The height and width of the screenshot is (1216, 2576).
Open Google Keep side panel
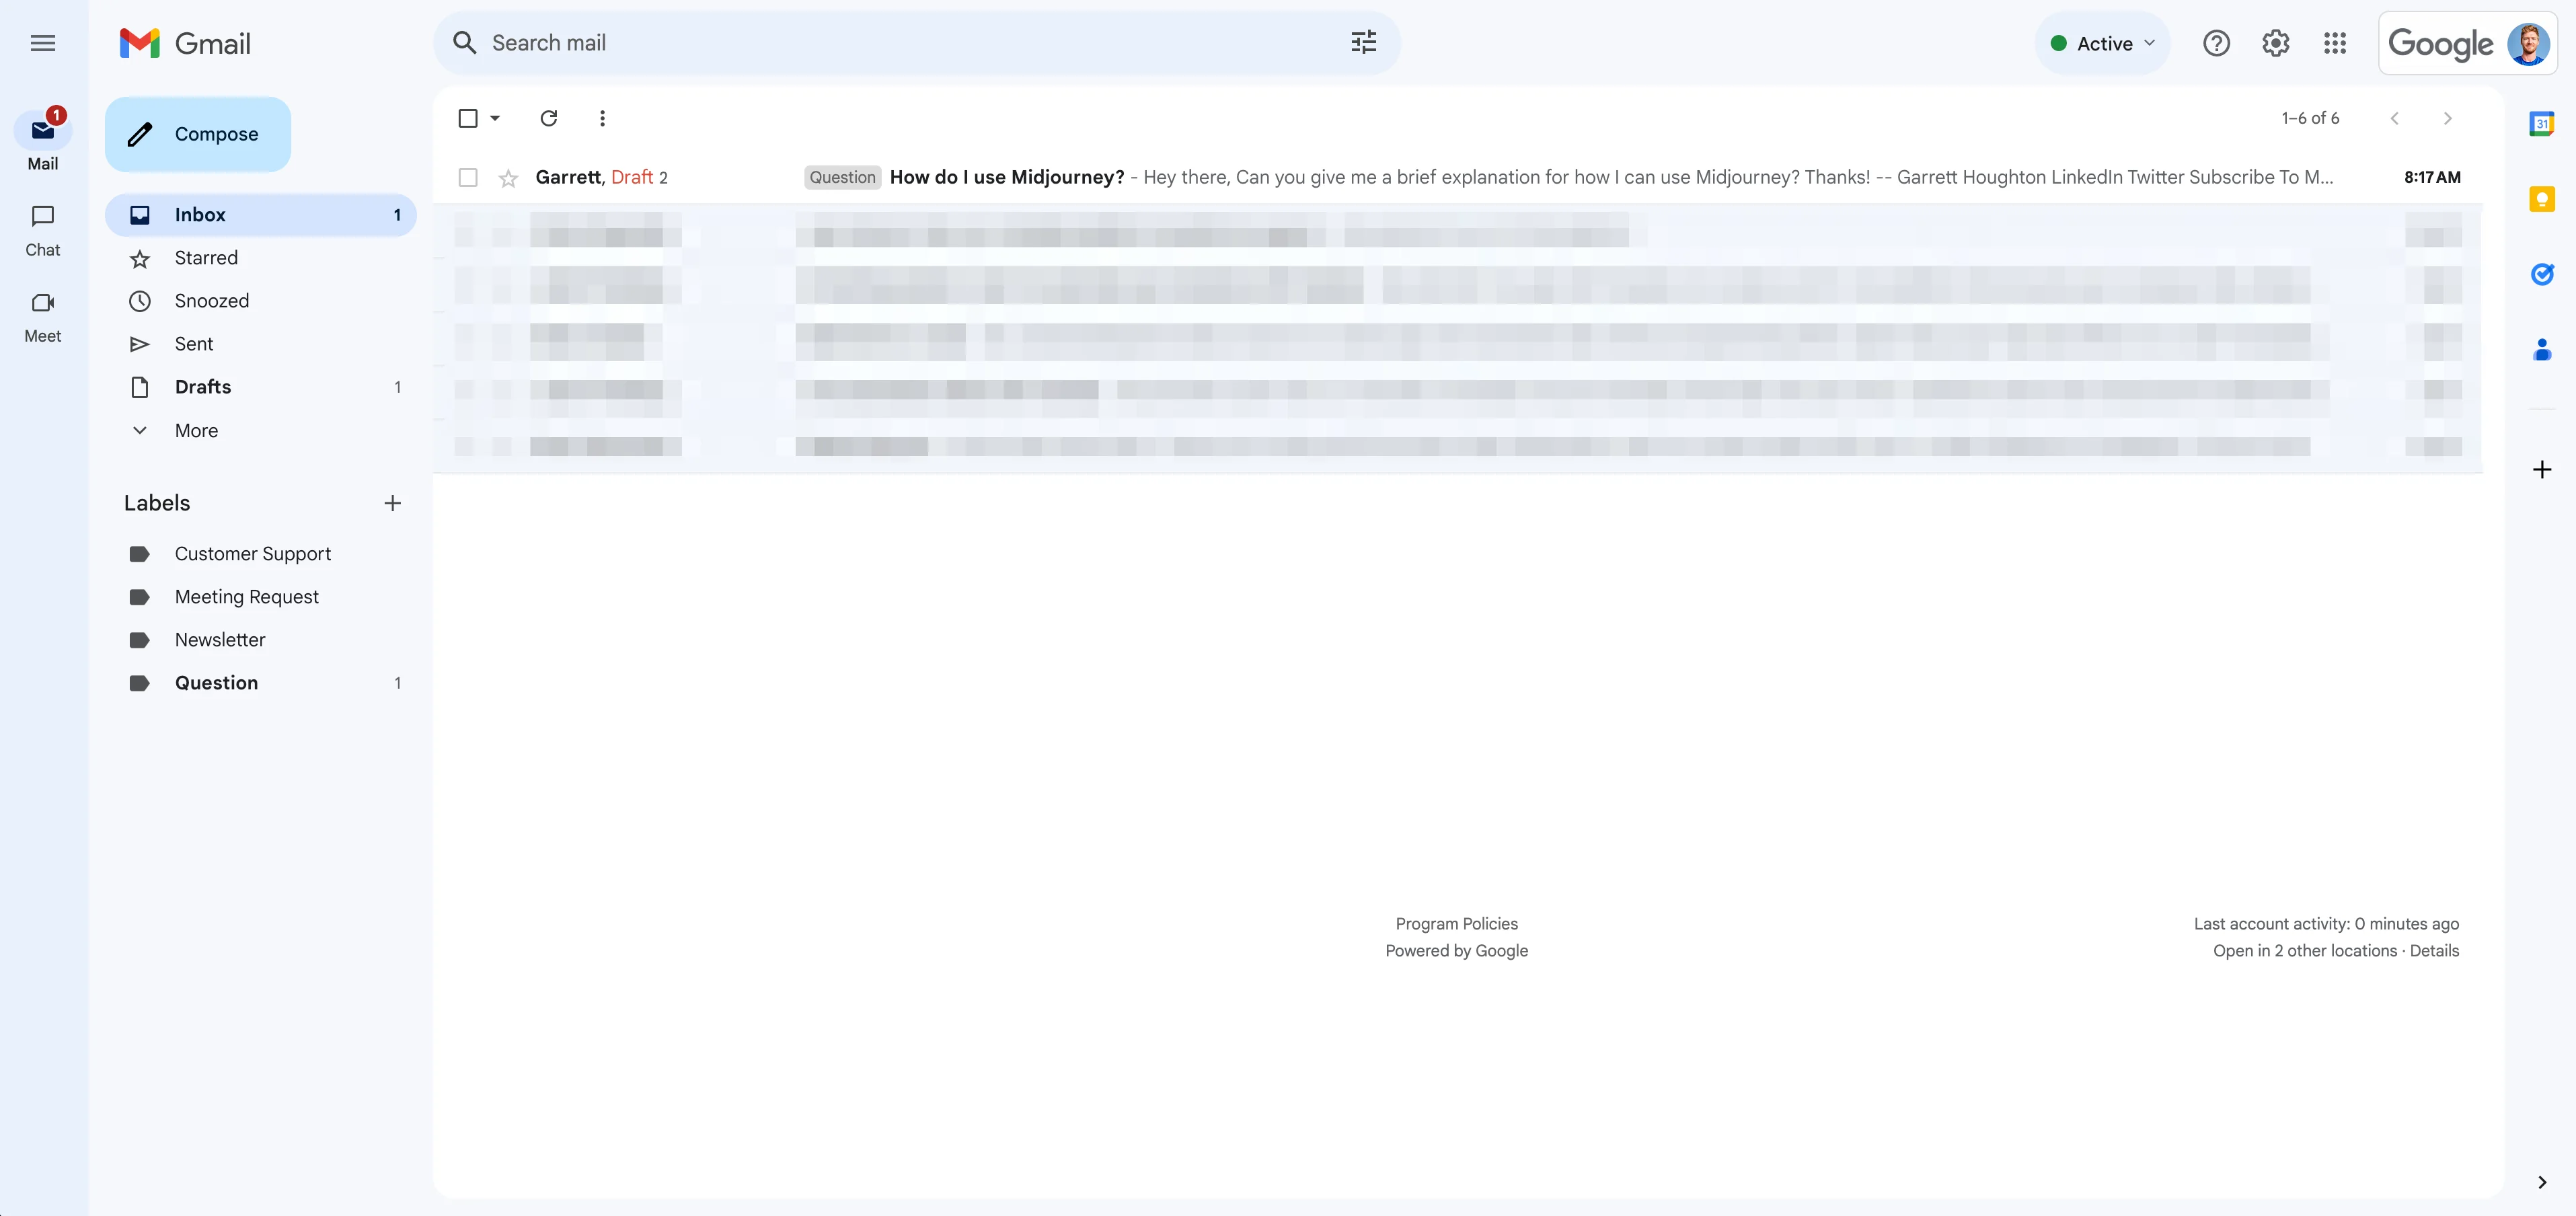click(x=2541, y=199)
